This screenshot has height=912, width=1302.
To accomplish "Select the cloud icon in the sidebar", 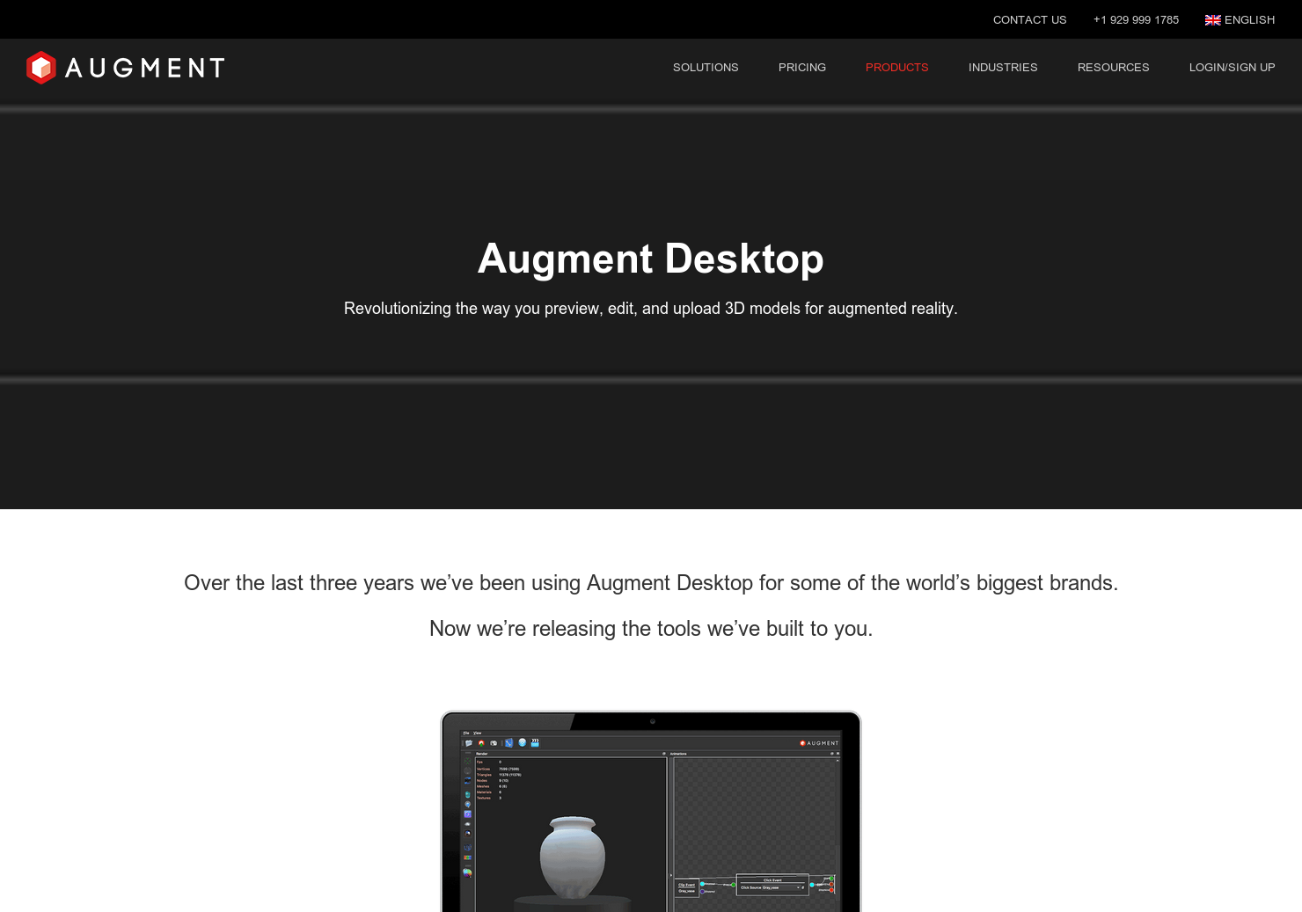I will [x=467, y=824].
